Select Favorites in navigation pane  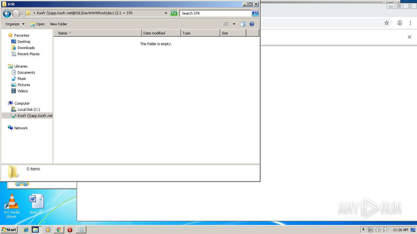[22, 35]
